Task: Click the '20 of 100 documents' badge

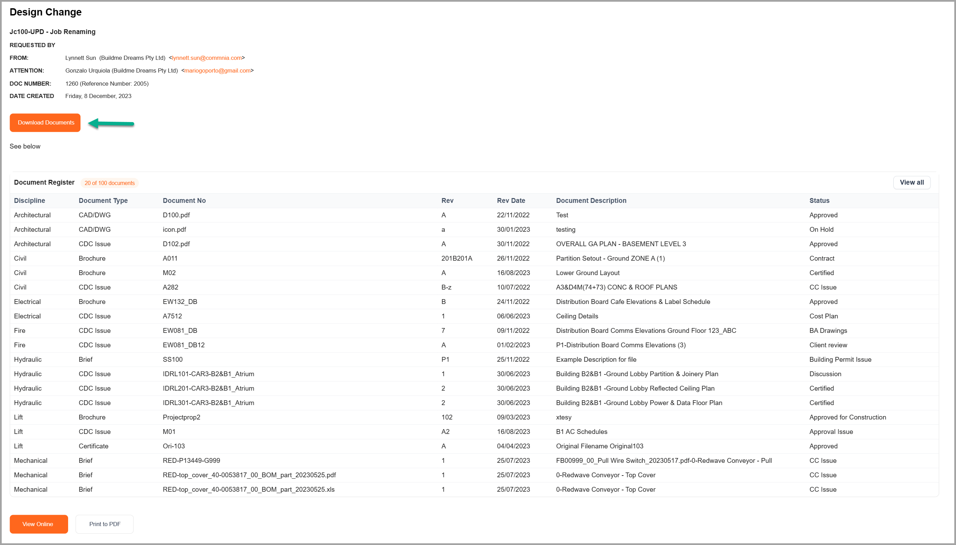Action: coord(109,183)
